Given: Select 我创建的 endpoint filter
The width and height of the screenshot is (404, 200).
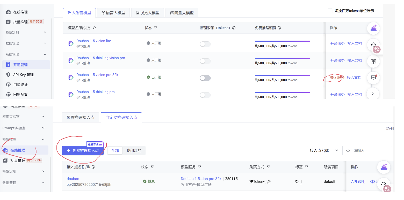Looking at the screenshot, I should [134, 150].
